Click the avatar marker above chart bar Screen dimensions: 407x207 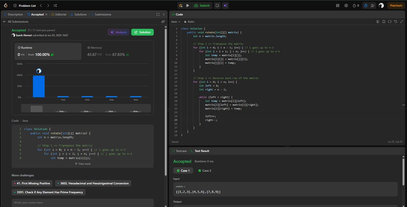39,71
